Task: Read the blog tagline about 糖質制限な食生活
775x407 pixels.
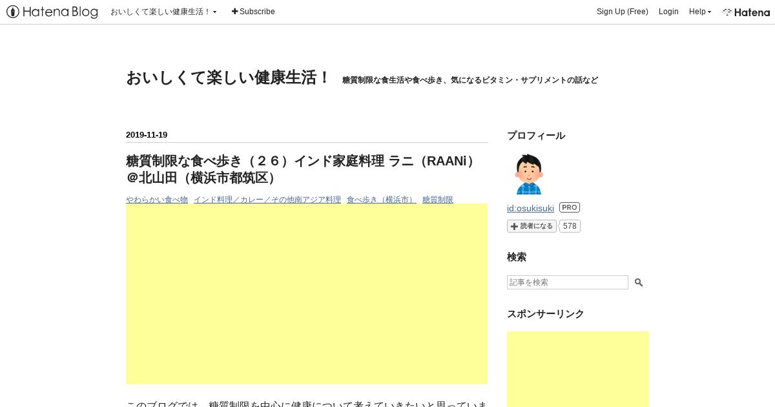Action: [470, 80]
